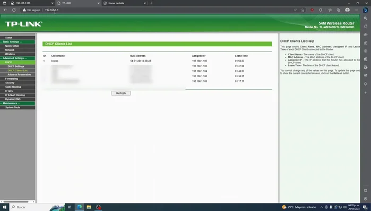Open the browser extensions refresh-style icon

point(321,10)
